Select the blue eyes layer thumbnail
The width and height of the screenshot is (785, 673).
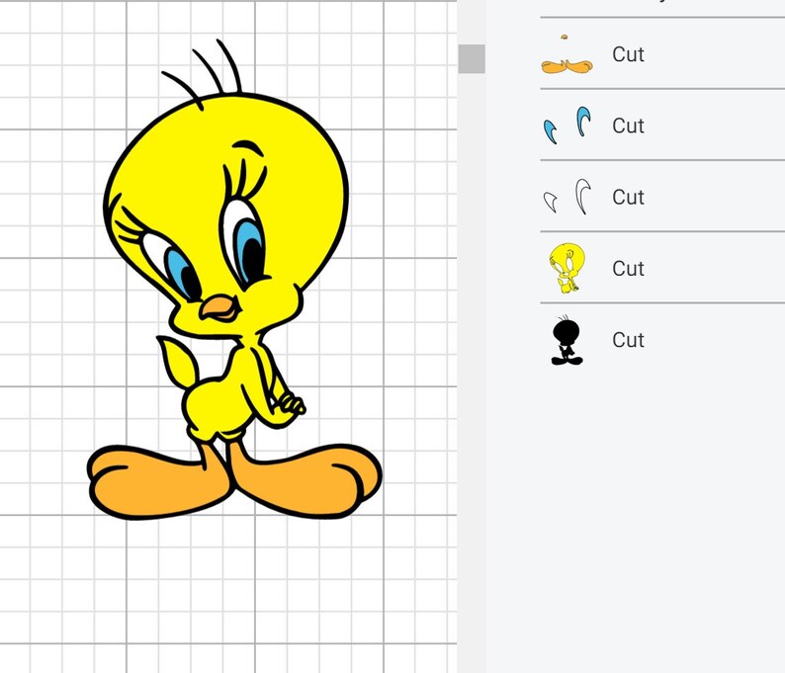pyautogui.click(x=567, y=126)
